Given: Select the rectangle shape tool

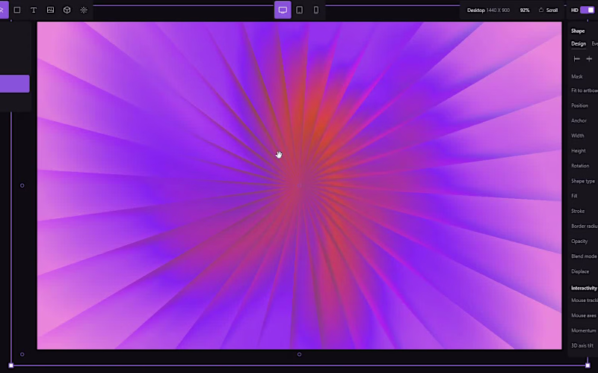Looking at the screenshot, I should pyautogui.click(x=17, y=10).
